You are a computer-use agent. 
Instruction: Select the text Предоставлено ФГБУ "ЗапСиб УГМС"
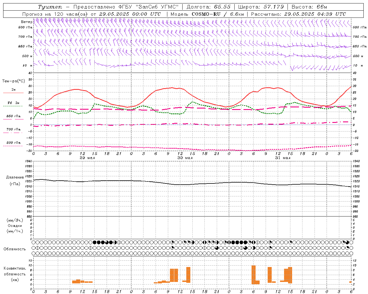[x=126, y=7]
